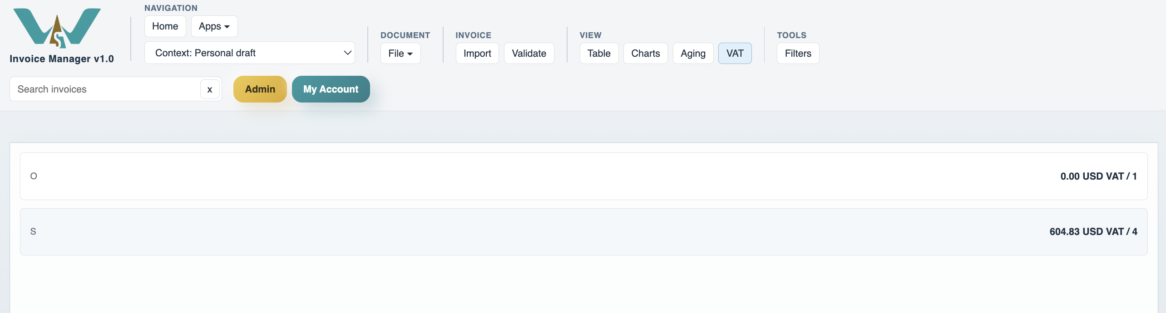Viewport: 1166px width, 313px height.
Task: Expand the Context: Personal draft selector
Action: (x=249, y=53)
